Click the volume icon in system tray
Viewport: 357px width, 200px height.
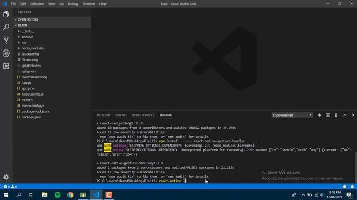click(322, 195)
